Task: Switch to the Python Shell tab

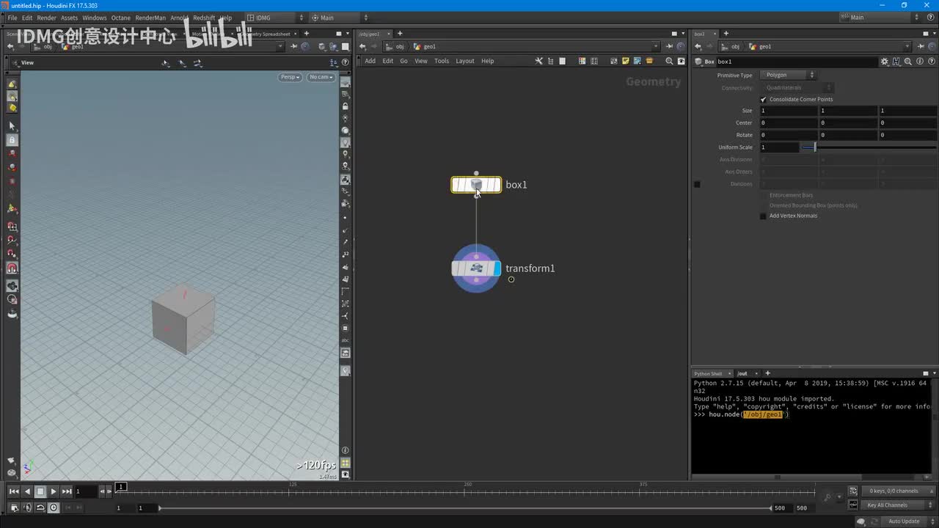Action: tap(708, 373)
